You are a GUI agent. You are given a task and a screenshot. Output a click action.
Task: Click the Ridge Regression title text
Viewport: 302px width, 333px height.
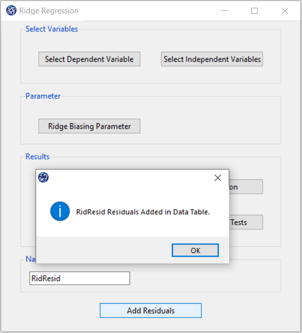(x=49, y=11)
